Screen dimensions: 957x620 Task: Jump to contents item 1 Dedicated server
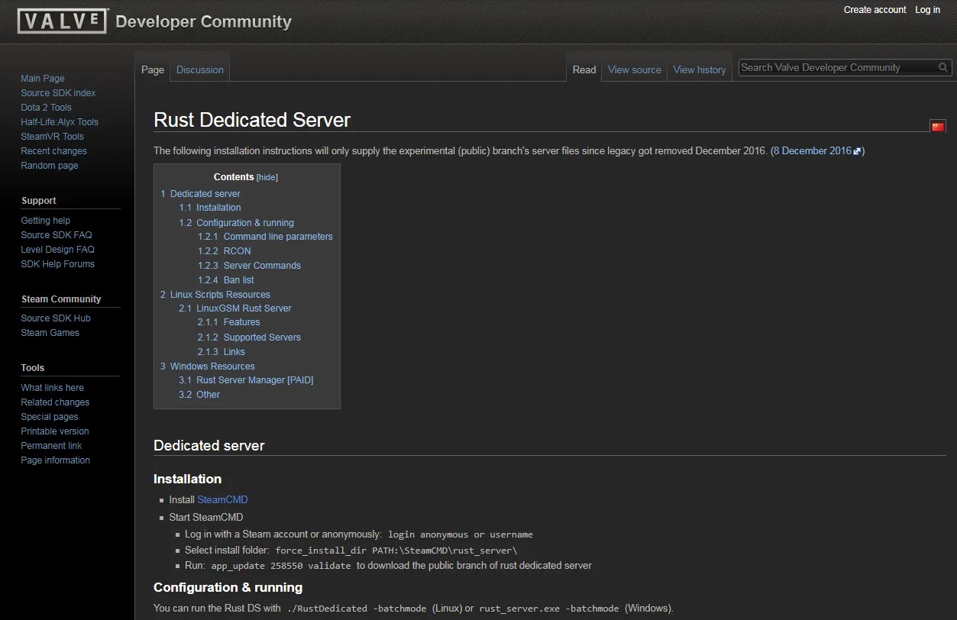[x=200, y=194]
